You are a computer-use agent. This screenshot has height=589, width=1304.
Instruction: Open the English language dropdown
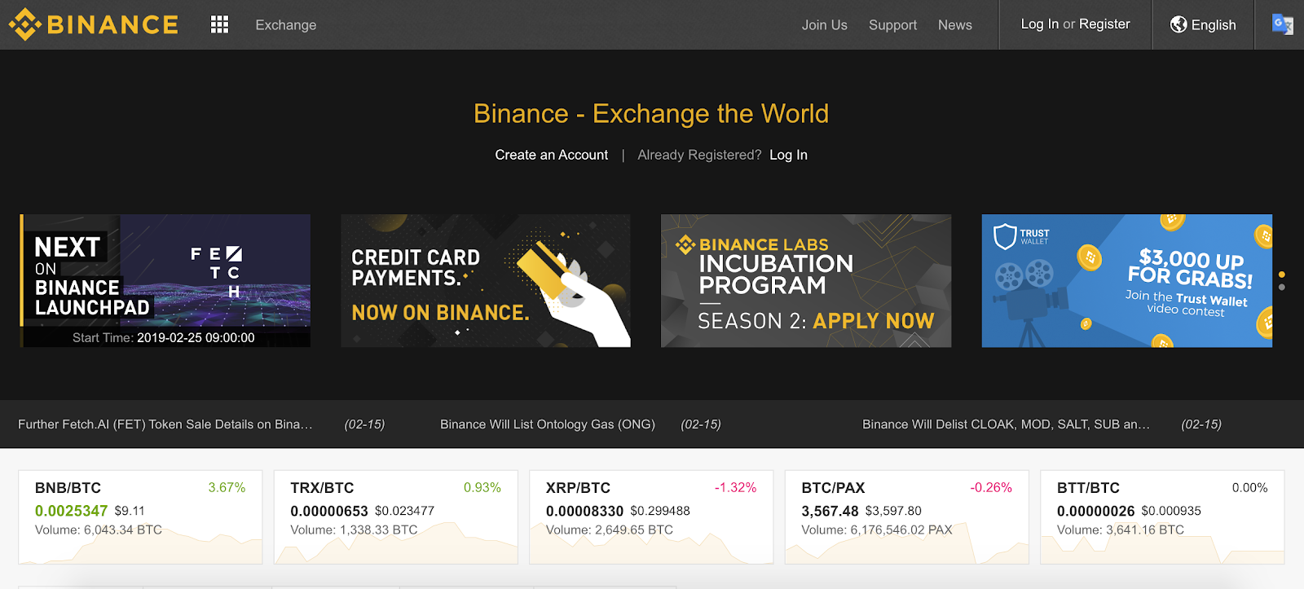coord(1213,25)
